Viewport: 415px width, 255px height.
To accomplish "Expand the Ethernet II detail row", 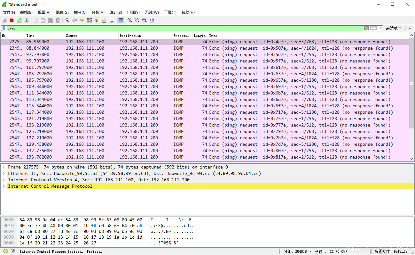I will (x=4, y=173).
